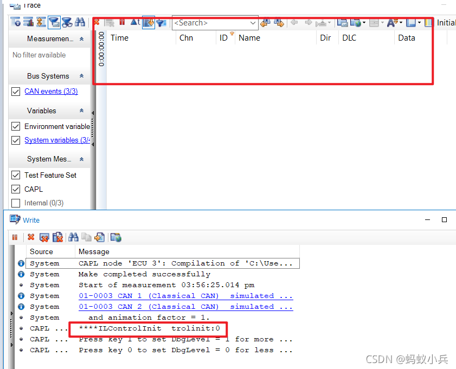This screenshot has height=369, width=456.
Task: Collapse the Variables filter section
Action: [x=82, y=111]
